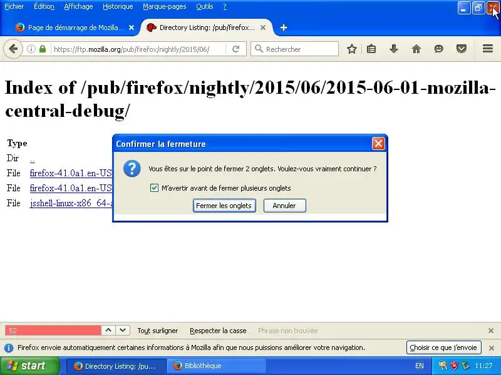Open a new tab with plus button
The width and height of the screenshot is (501, 375).
284,27
